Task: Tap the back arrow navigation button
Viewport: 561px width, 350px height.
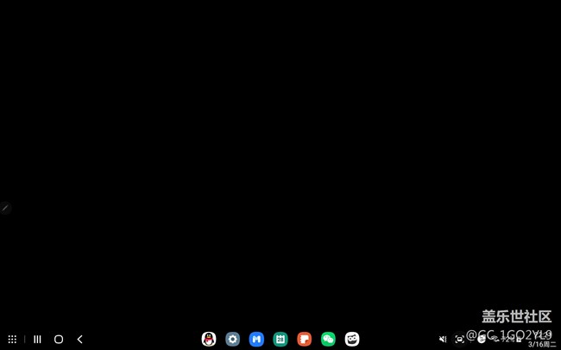Action: [80, 339]
